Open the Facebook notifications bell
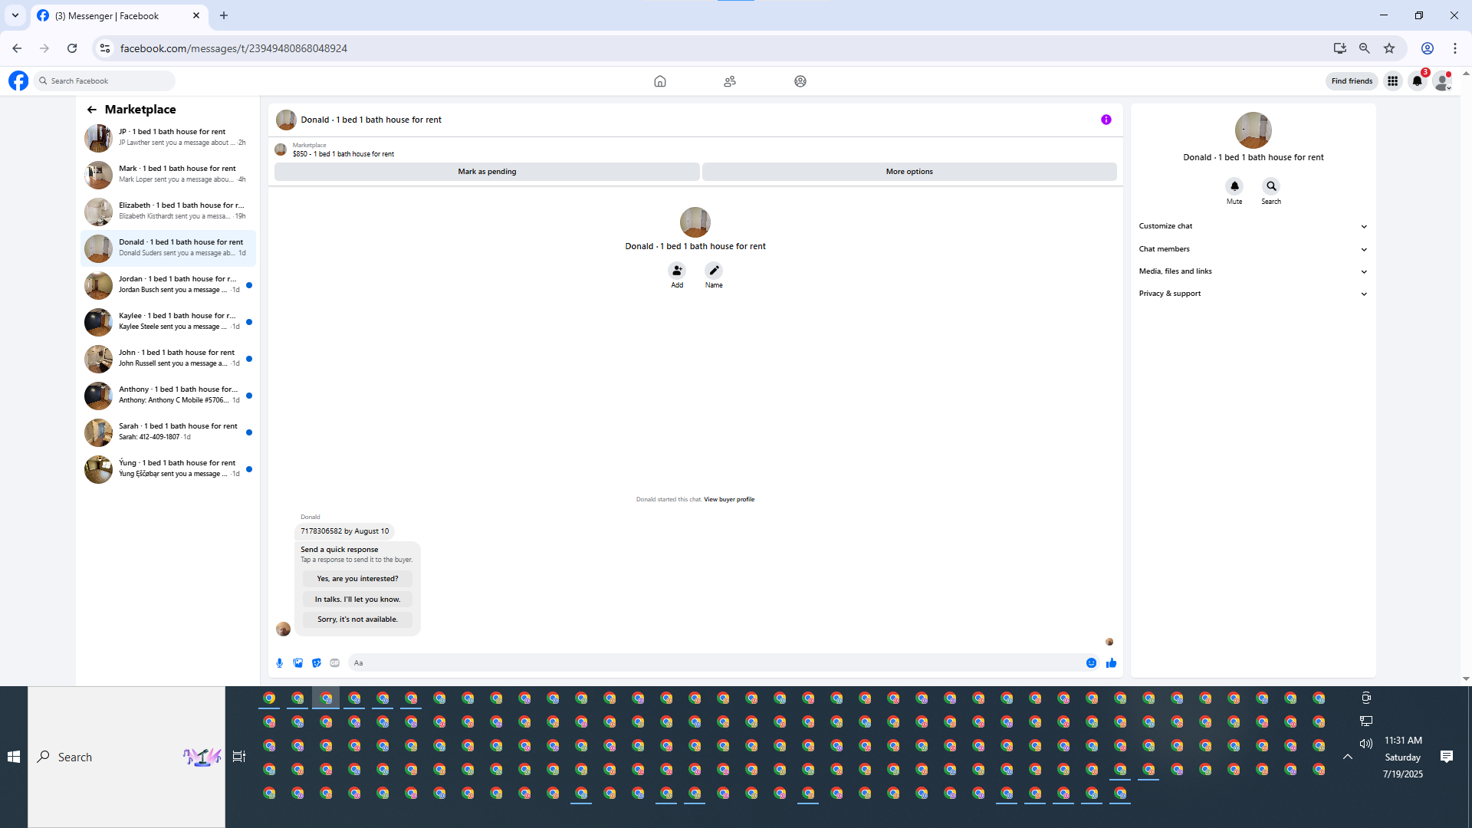Viewport: 1472px width, 828px height. [1417, 81]
